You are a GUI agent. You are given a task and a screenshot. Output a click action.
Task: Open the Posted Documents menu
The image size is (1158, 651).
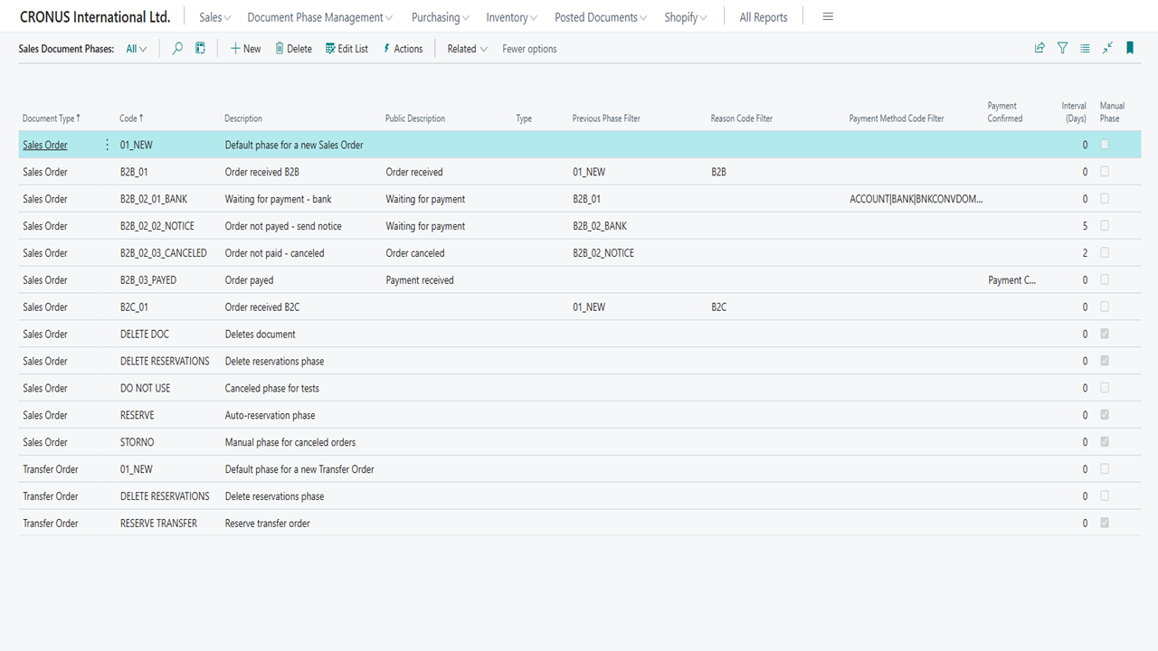pos(601,17)
